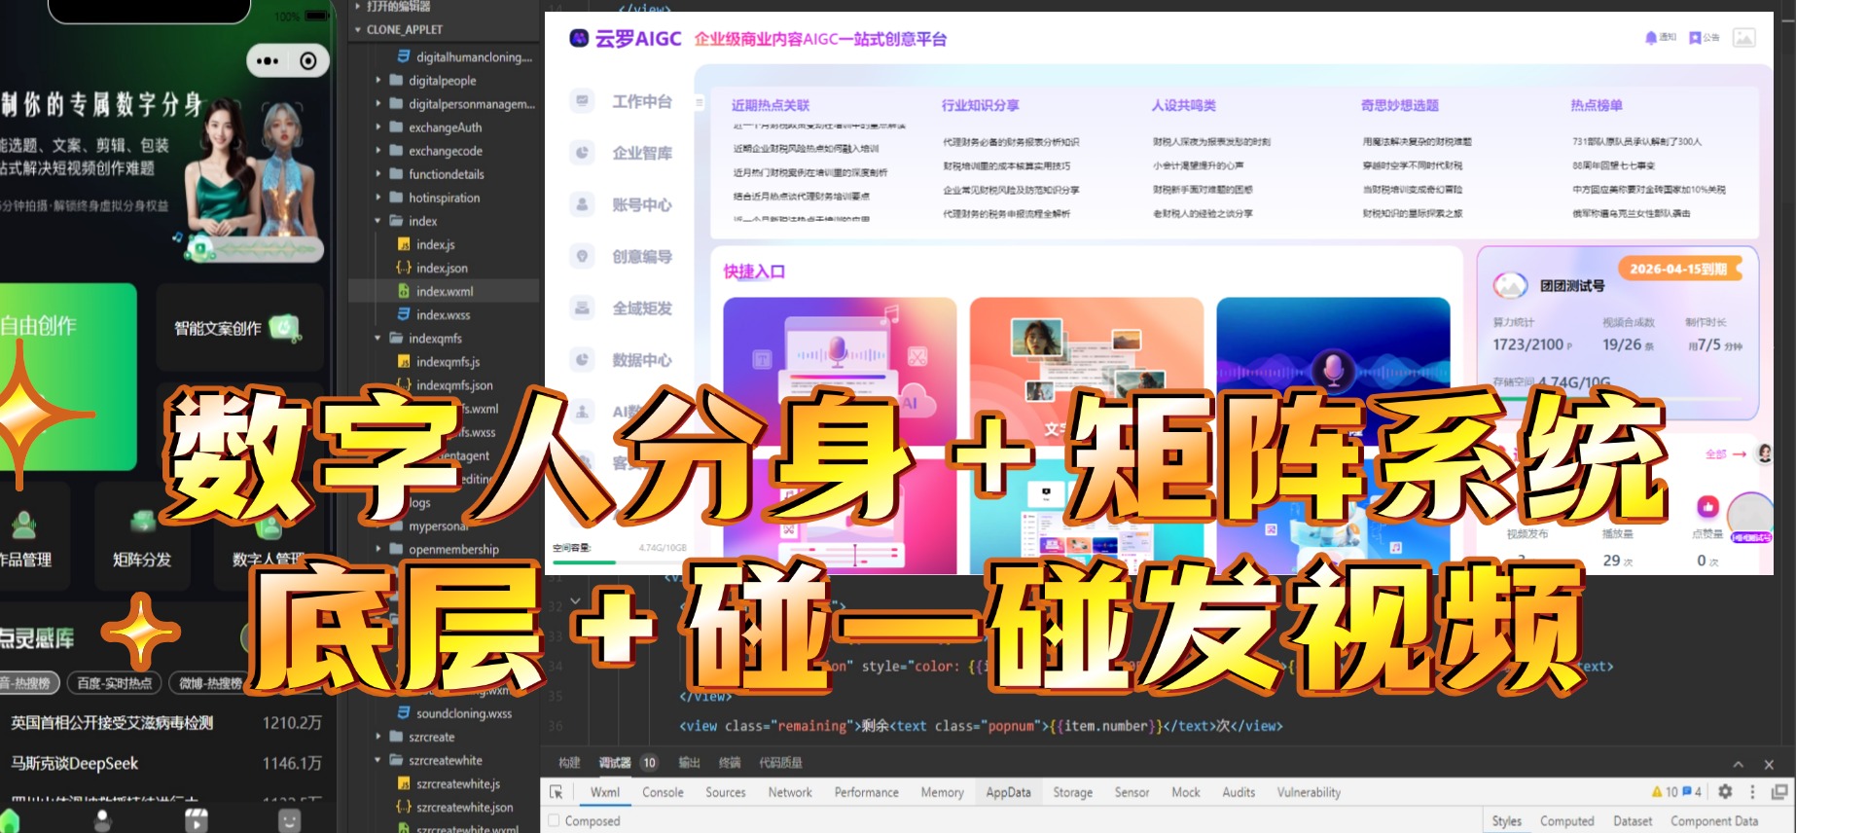Close the debugger panel with X
1868x833 pixels.
point(1769,764)
